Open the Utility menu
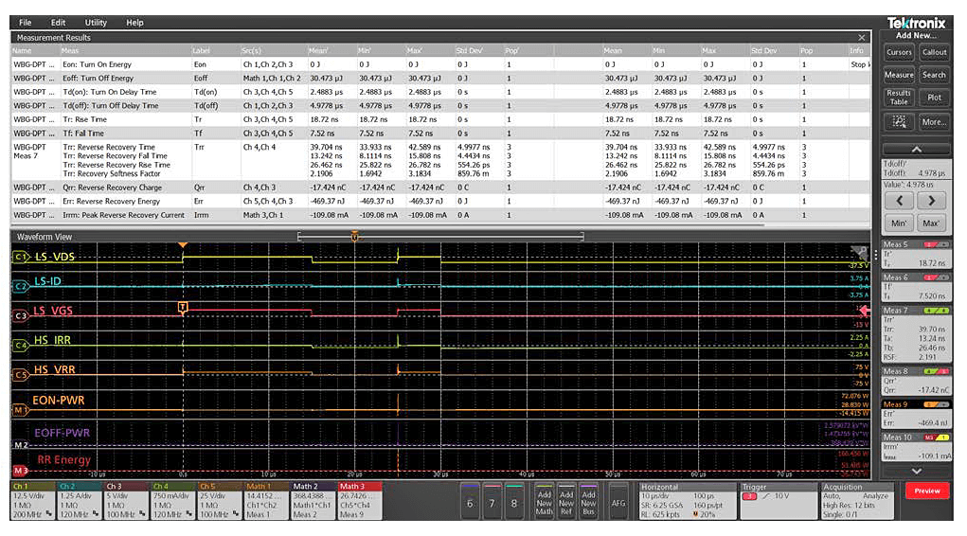 (x=96, y=22)
